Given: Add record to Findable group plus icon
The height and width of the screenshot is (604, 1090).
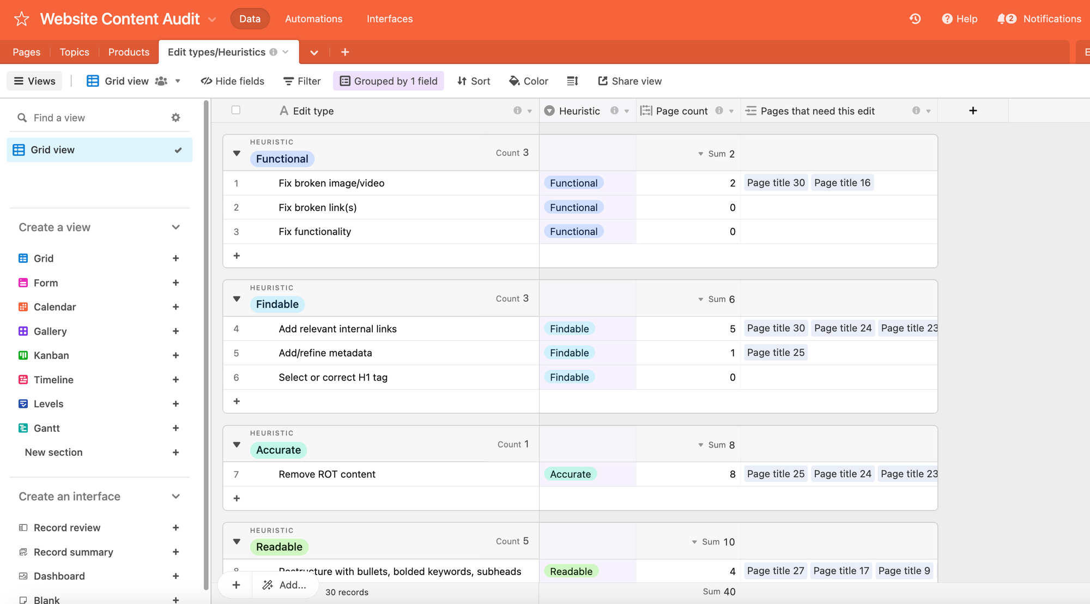Looking at the screenshot, I should click(237, 401).
